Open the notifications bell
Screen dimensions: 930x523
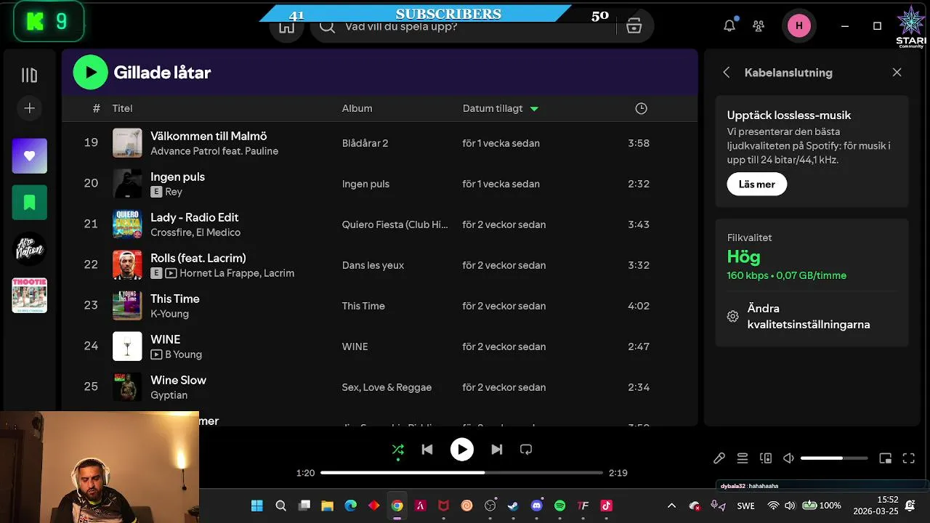point(729,26)
